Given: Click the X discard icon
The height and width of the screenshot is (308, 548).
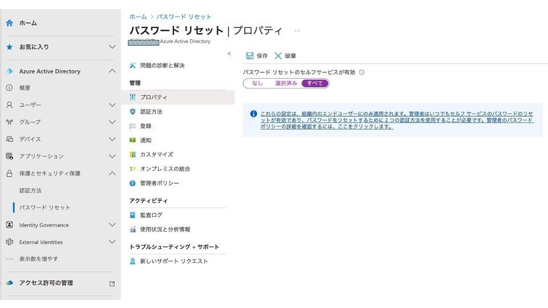Looking at the screenshot, I should 278,55.
